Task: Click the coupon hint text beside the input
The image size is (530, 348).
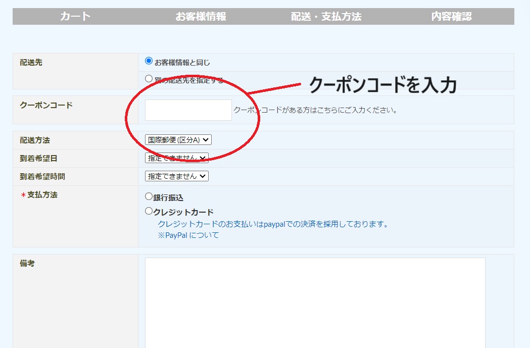Action: click(315, 110)
